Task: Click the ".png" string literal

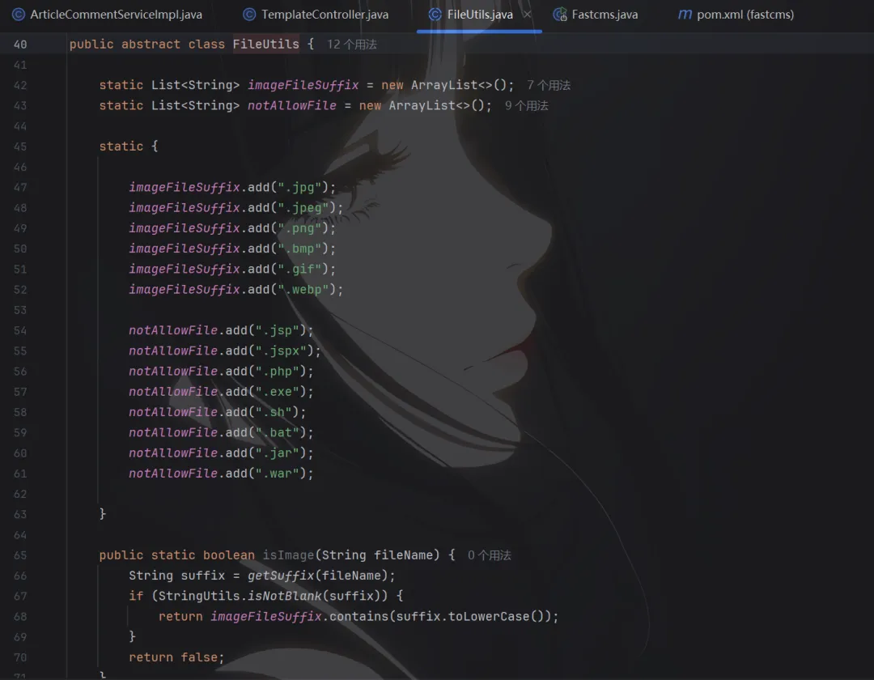Action: (x=299, y=228)
